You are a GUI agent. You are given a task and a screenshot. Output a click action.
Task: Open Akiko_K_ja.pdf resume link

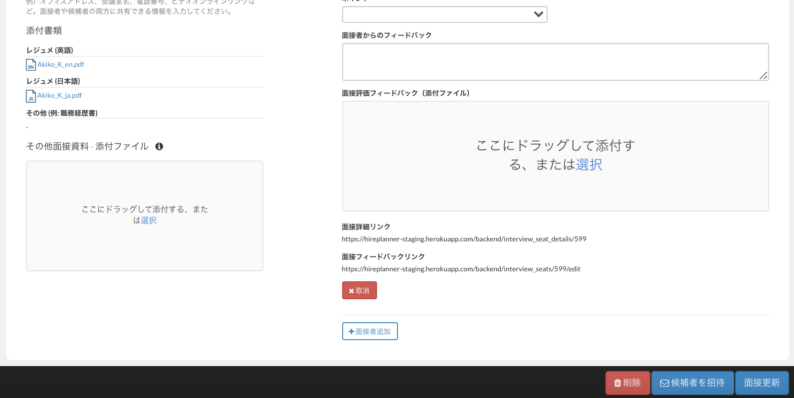coord(60,95)
